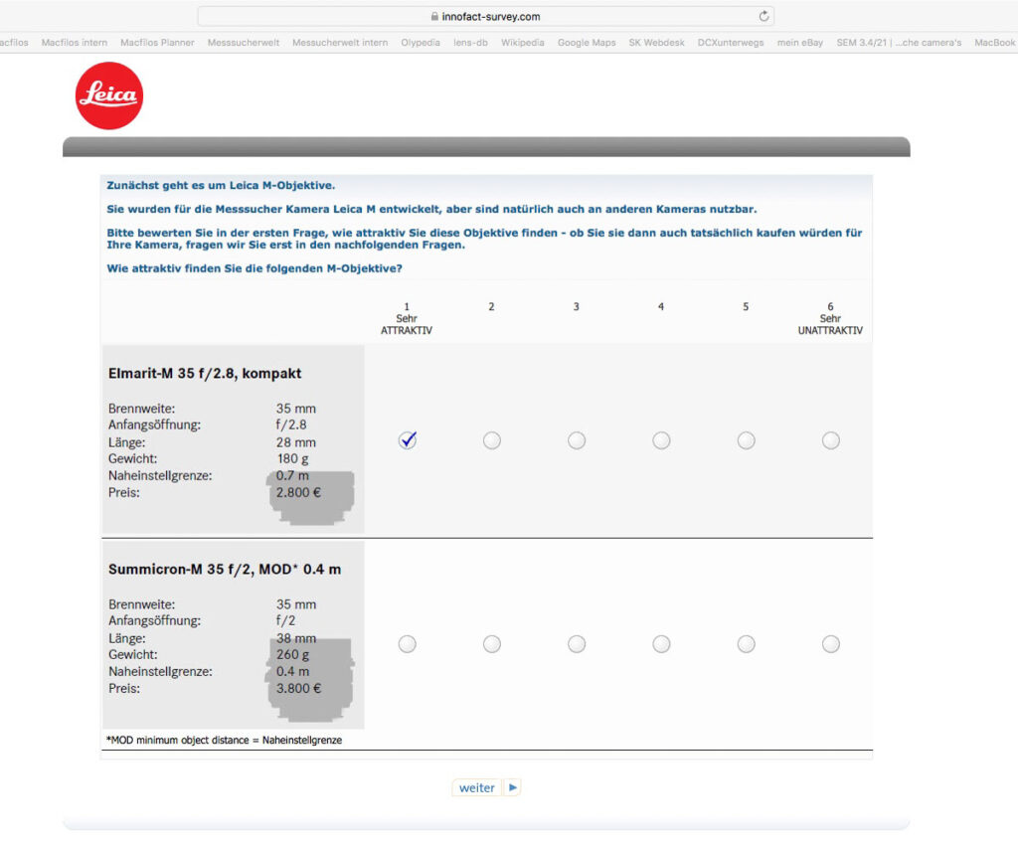1018x848 pixels.
Task: Click the Elmarit-M 35 f/2.8, kompakt heading
Action: tap(205, 374)
